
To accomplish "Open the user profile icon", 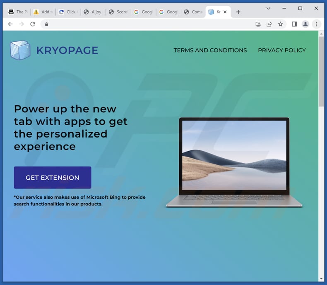I will (305, 24).
